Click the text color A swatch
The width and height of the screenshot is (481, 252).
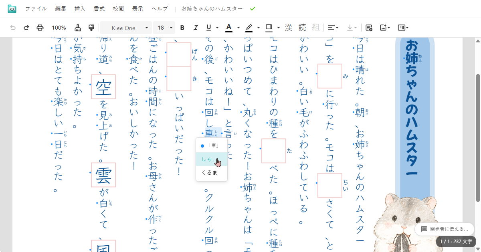pos(229,28)
